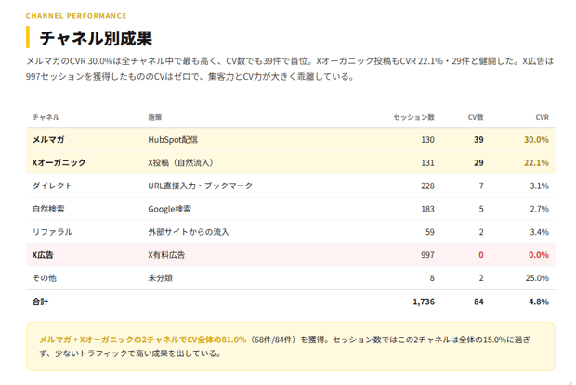Click the 3.4% CVR value
Viewport: 576px width, 385px height.
coord(539,232)
